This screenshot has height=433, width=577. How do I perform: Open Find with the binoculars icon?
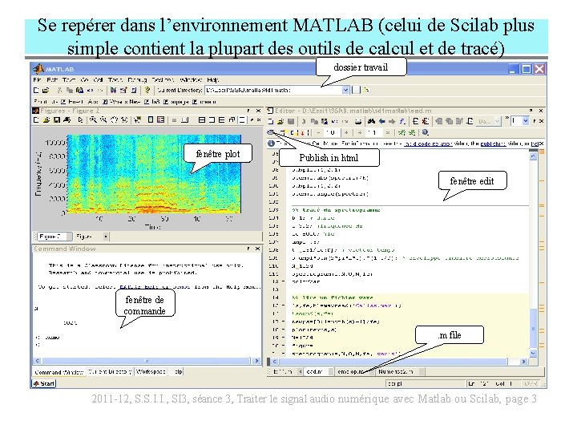[371, 121]
